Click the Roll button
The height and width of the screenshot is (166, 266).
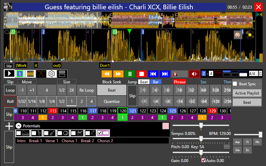(10, 101)
